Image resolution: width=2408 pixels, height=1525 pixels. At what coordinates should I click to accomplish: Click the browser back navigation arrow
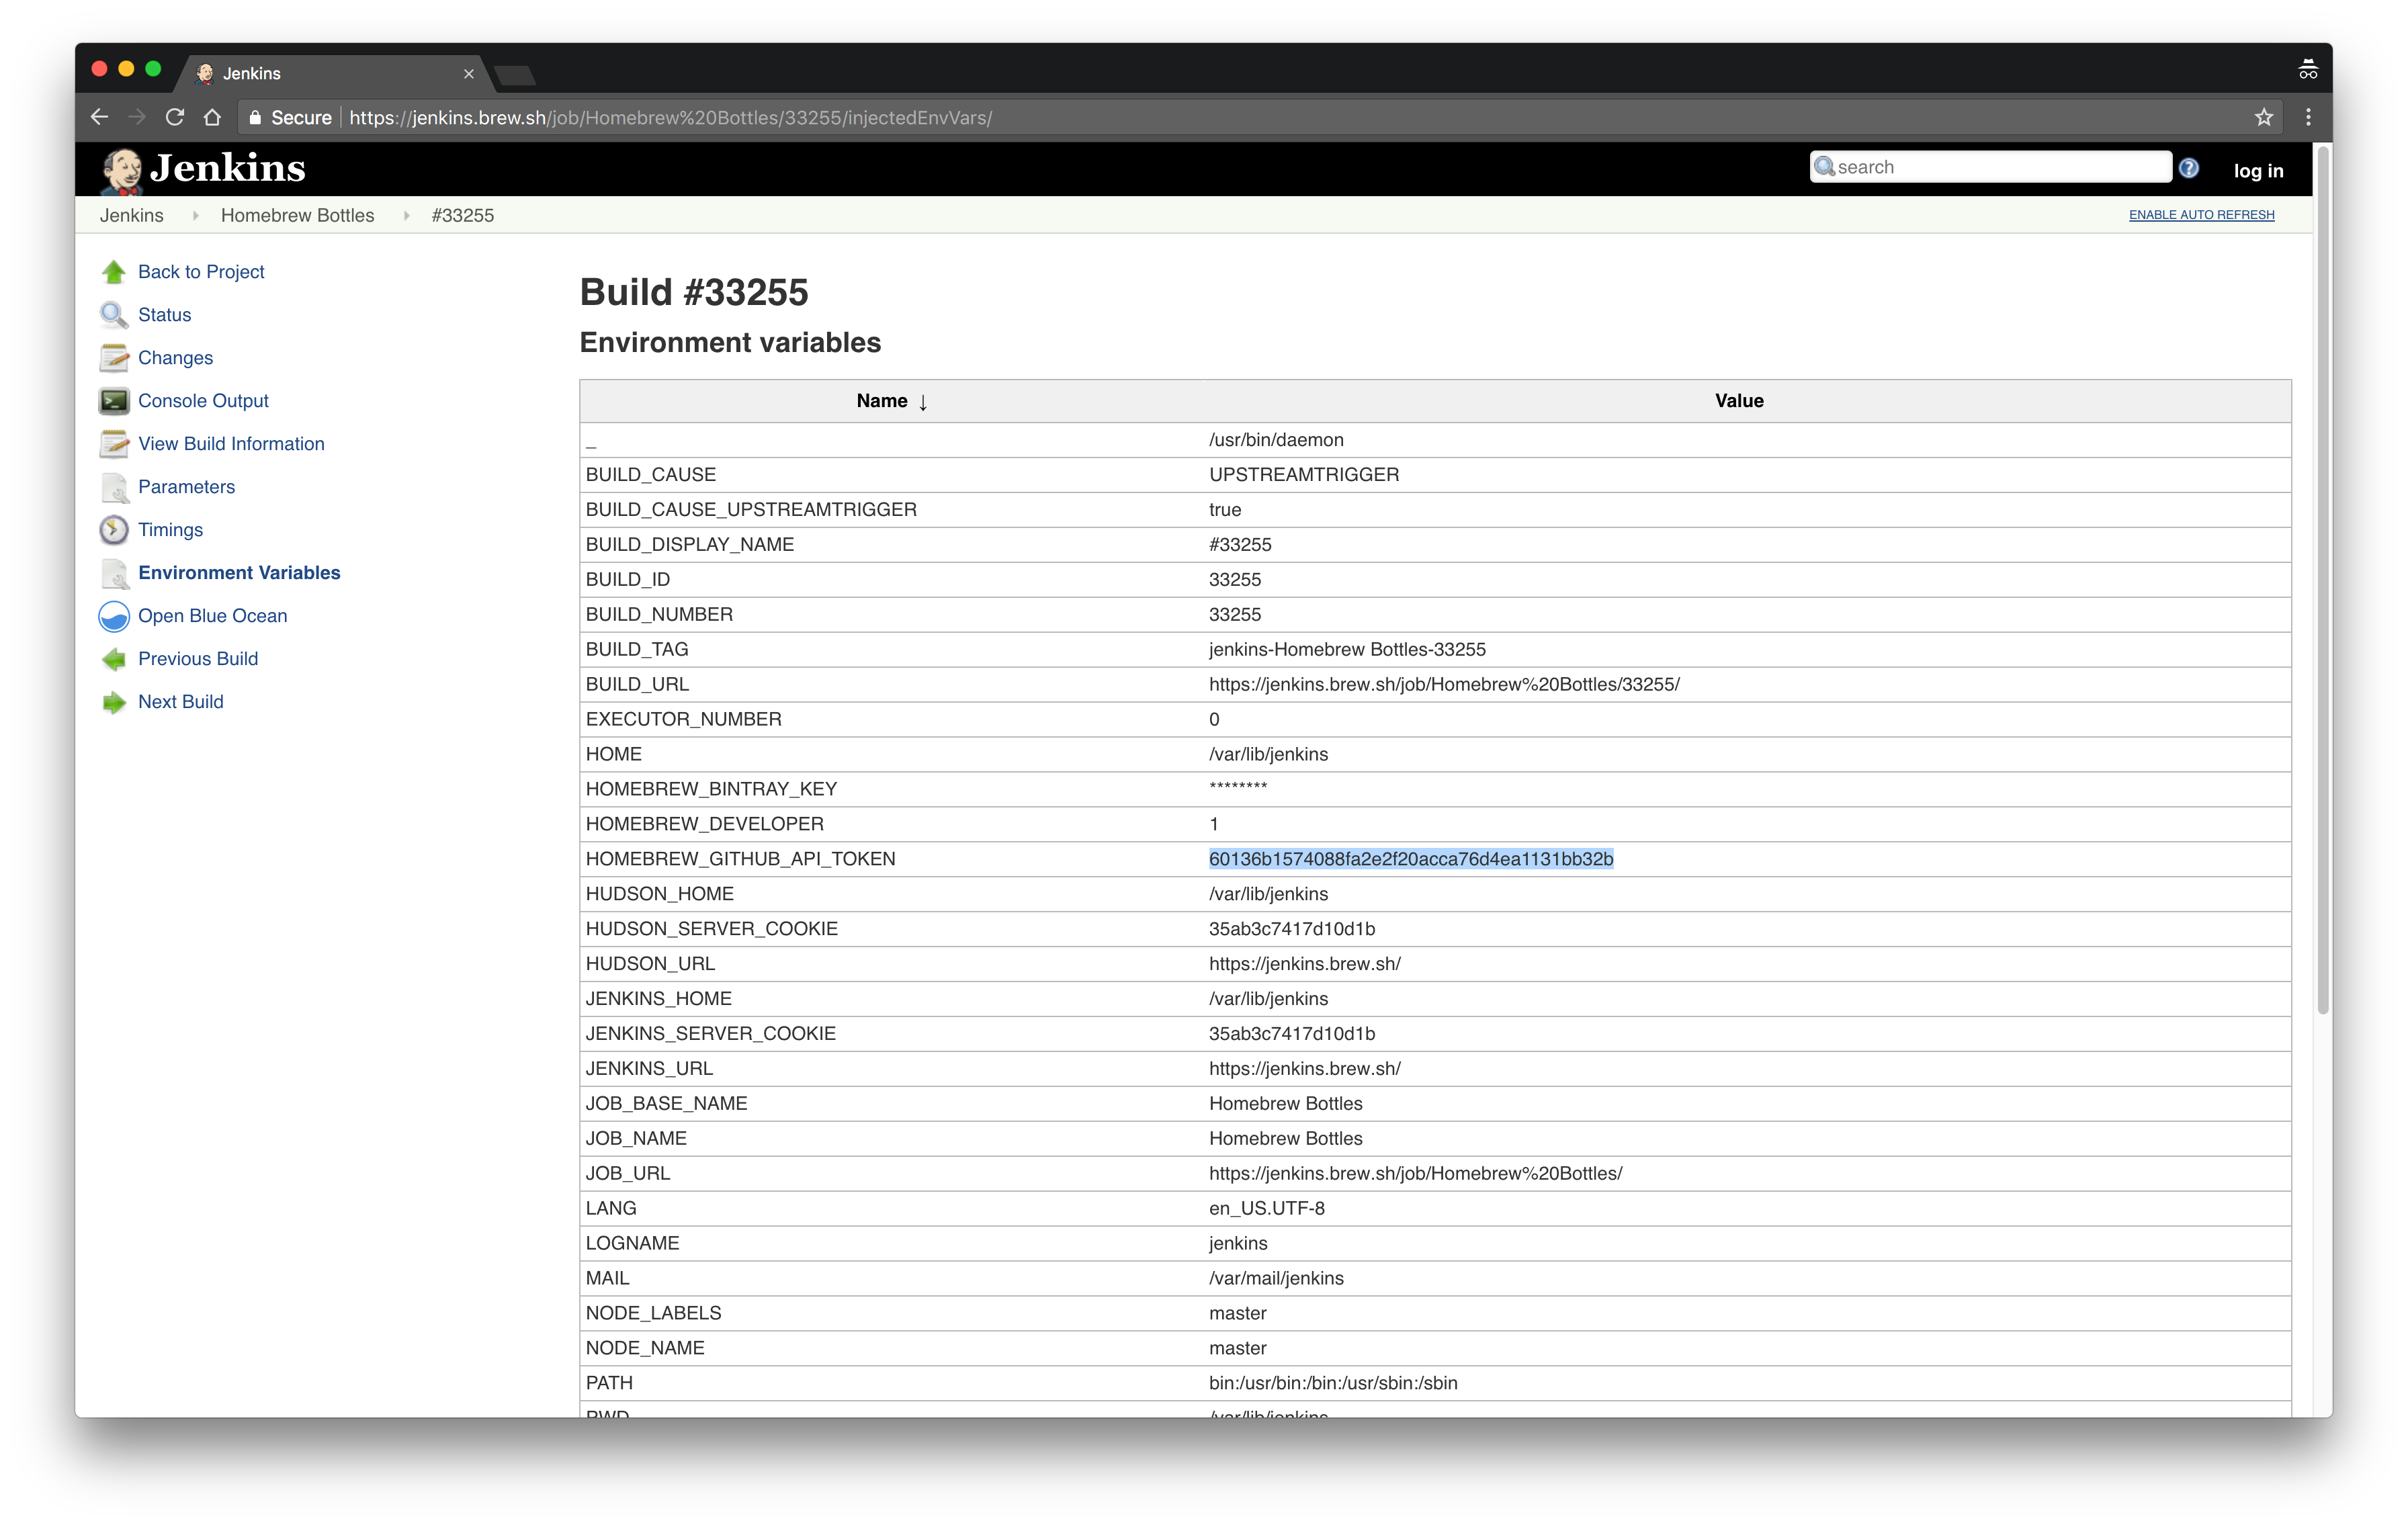click(x=100, y=118)
